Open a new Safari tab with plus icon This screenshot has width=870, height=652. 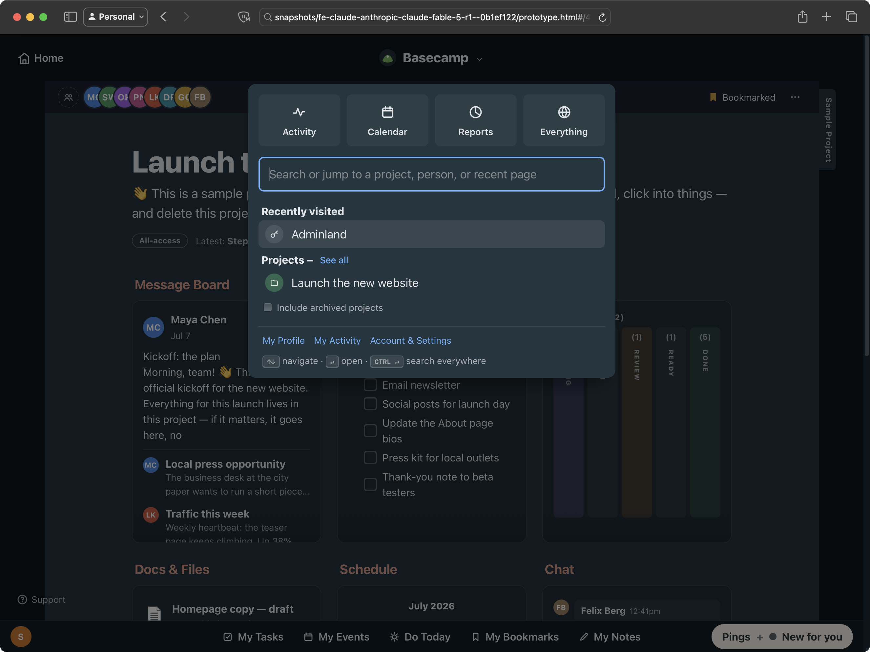(826, 17)
